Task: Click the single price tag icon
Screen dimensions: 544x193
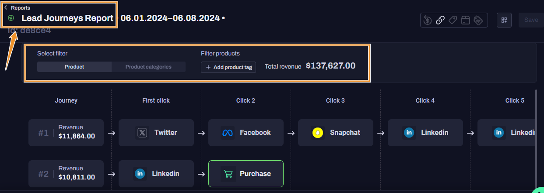Action: 453,20
